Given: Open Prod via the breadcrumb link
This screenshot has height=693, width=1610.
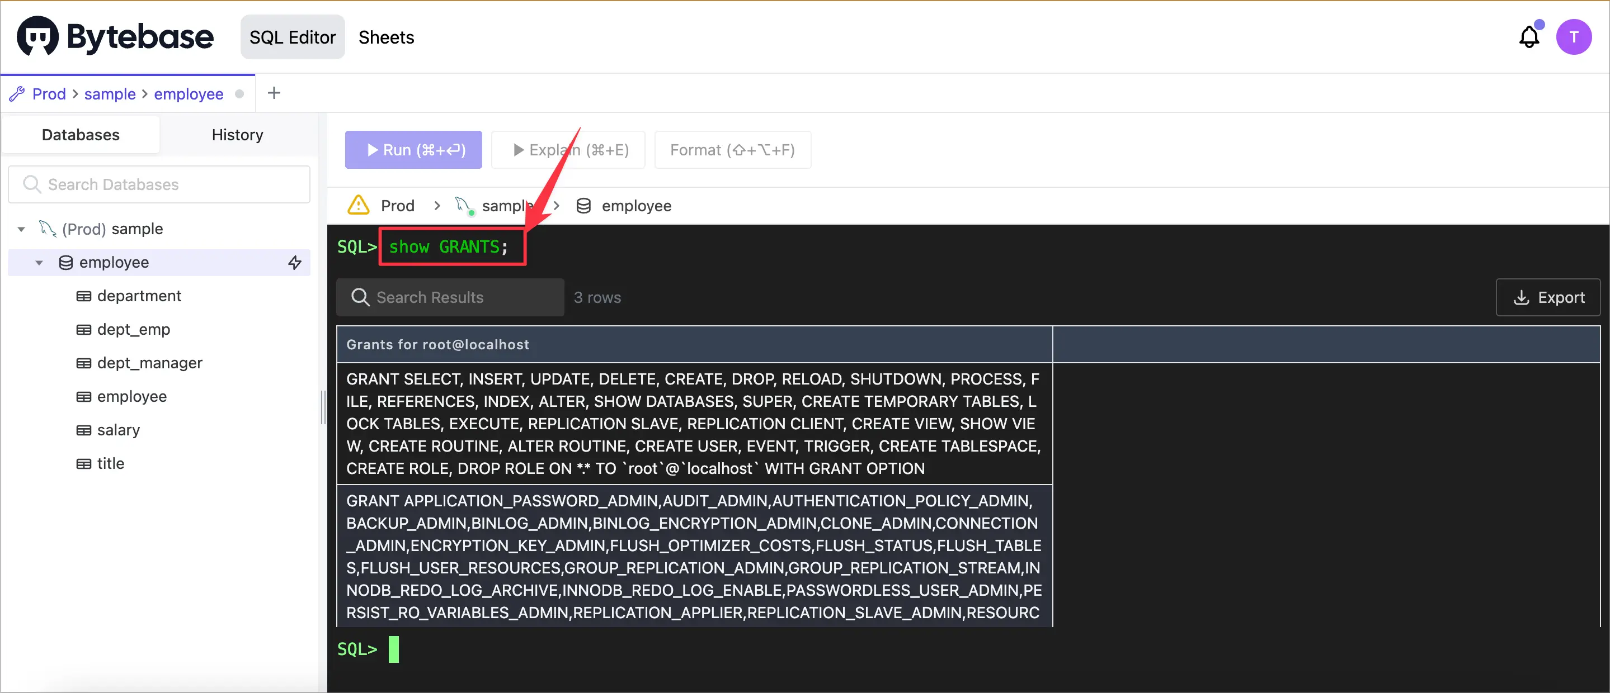Looking at the screenshot, I should click(48, 94).
